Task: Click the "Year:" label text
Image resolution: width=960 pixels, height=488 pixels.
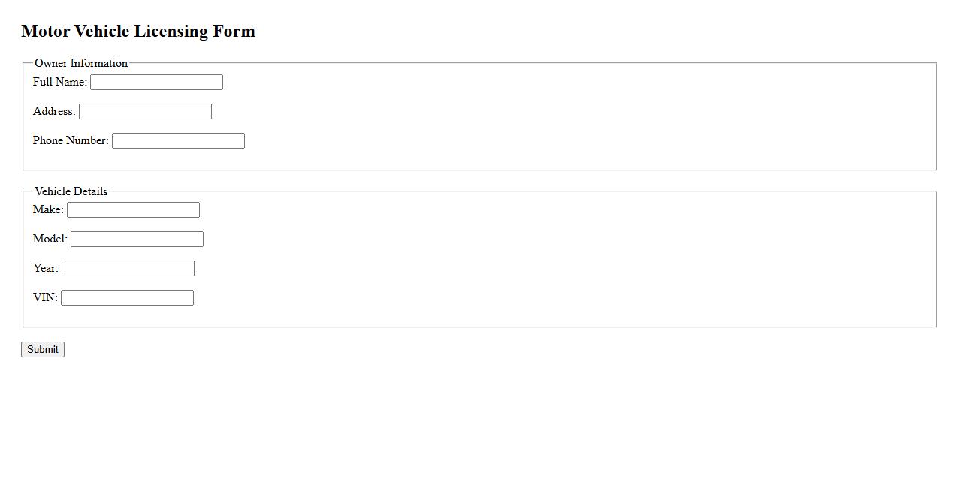Action: click(45, 268)
